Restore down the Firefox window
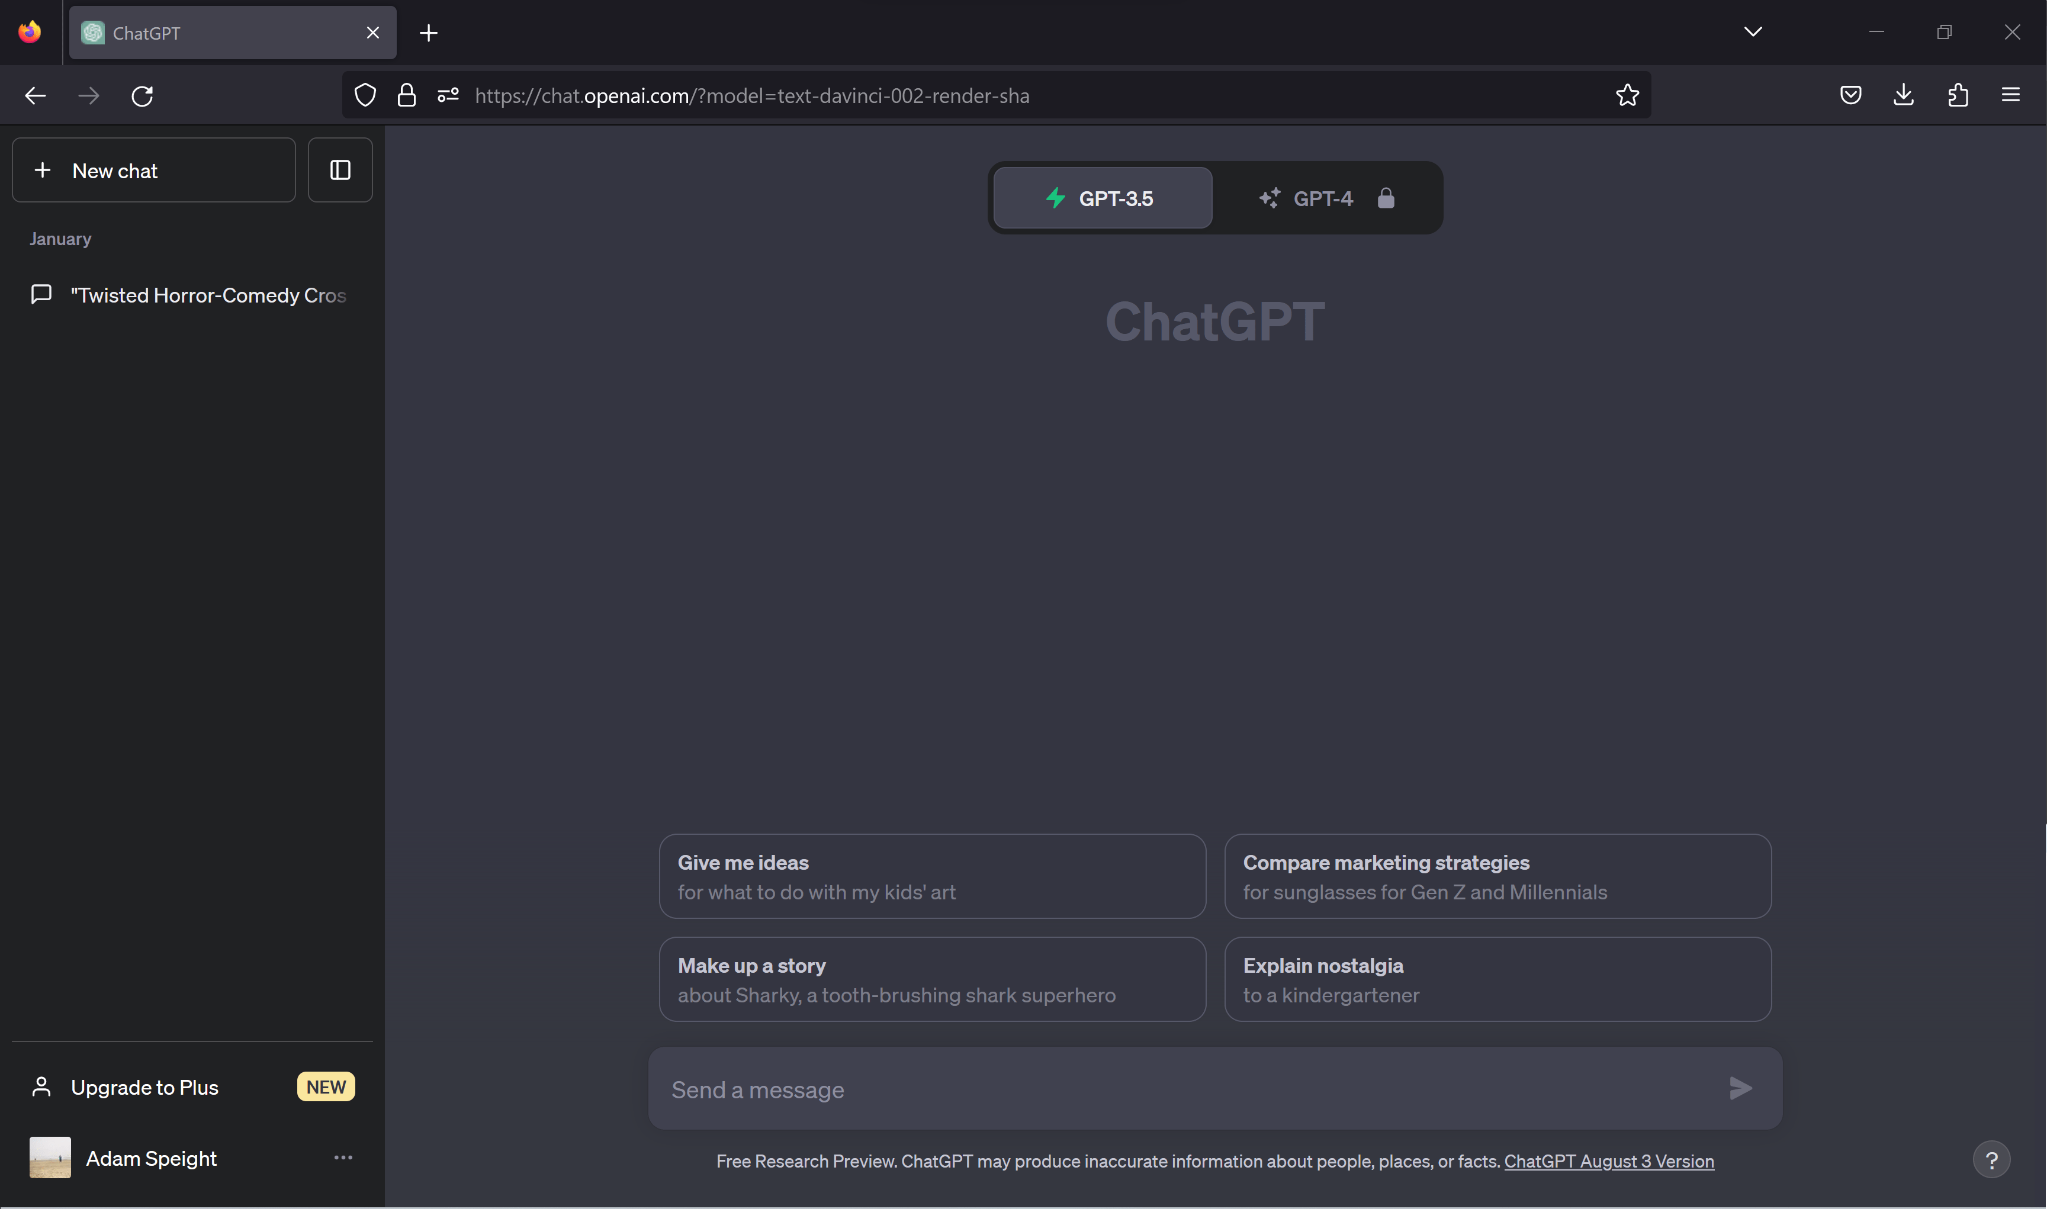This screenshot has height=1209, width=2047. (x=1945, y=32)
